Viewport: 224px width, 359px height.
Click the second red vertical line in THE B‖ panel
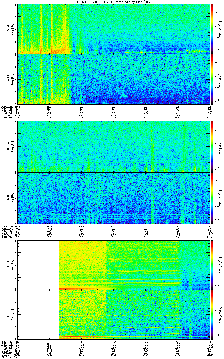pyautogui.click(x=162, y=314)
